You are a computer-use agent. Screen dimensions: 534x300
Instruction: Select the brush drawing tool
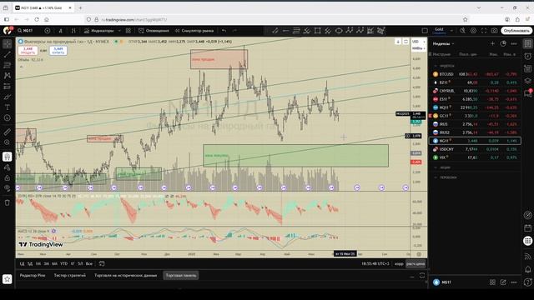pyautogui.click(x=8, y=97)
